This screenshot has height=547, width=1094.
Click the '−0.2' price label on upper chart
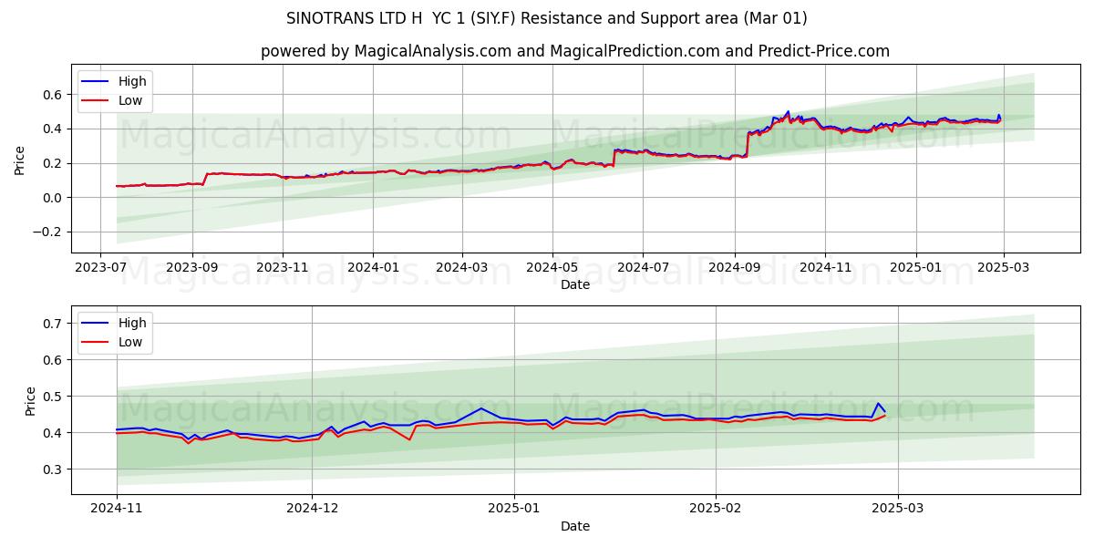(x=48, y=232)
